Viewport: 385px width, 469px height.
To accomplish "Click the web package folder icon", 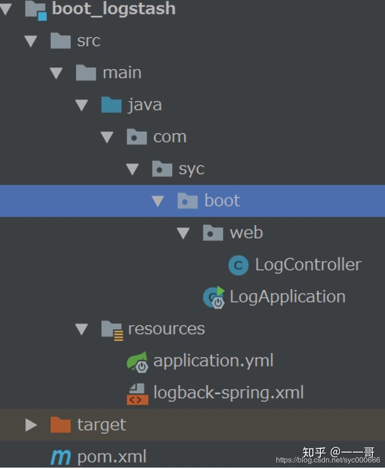I will click(x=213, y=233).
